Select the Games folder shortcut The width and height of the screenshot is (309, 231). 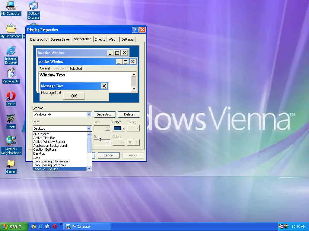[x=11, y=167]
